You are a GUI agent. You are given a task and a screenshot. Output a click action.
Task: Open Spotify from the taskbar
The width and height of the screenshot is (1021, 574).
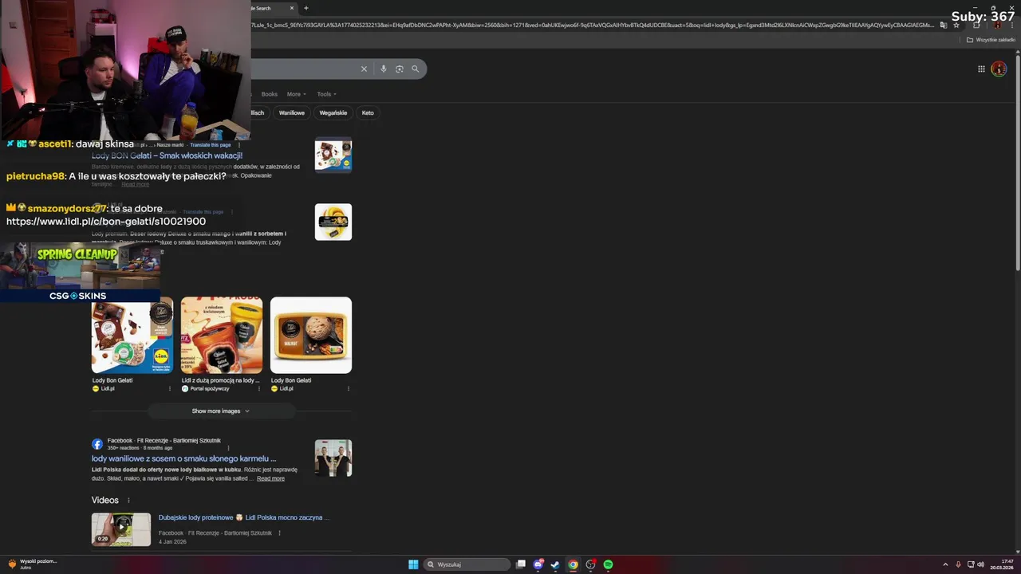[x=608, y=564]
